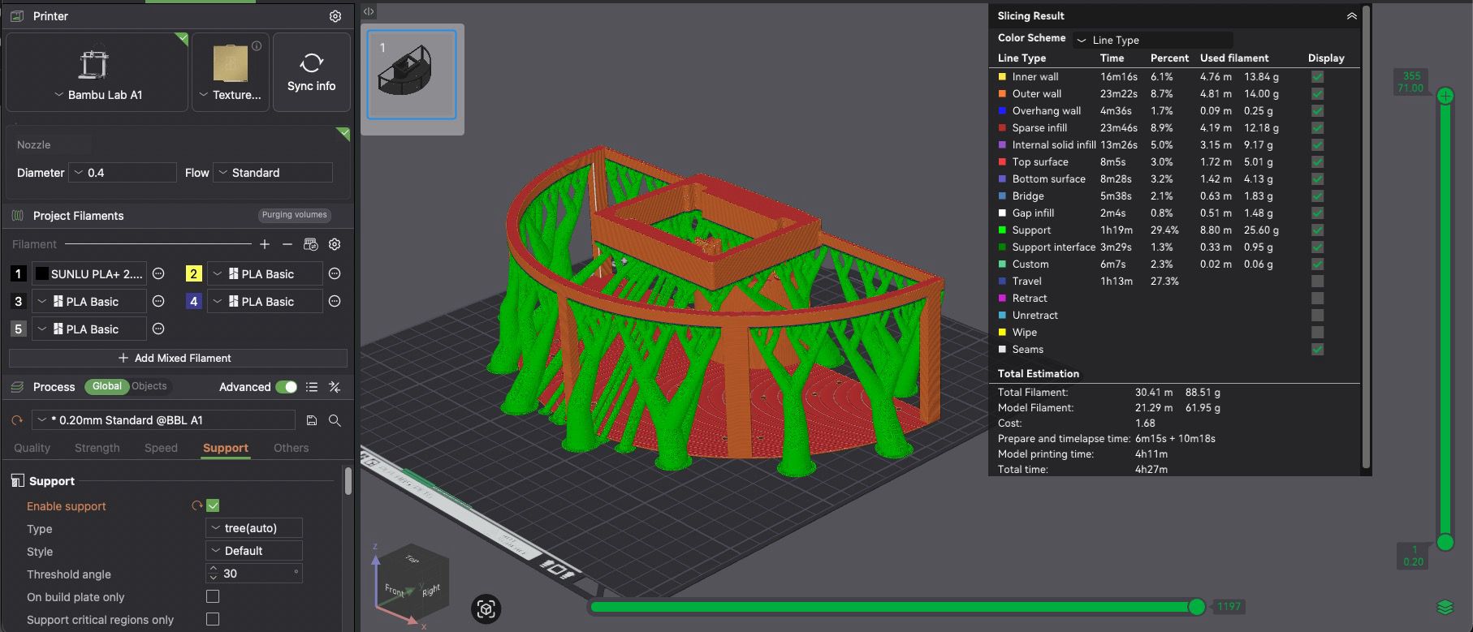Click top handle of vertical layer slider

1445,96
